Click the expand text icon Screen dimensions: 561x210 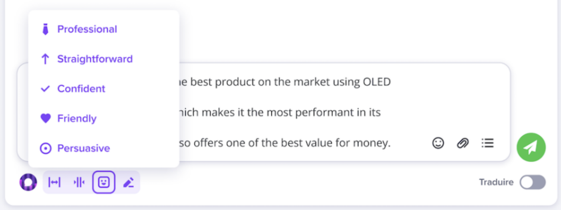point(54,182)
